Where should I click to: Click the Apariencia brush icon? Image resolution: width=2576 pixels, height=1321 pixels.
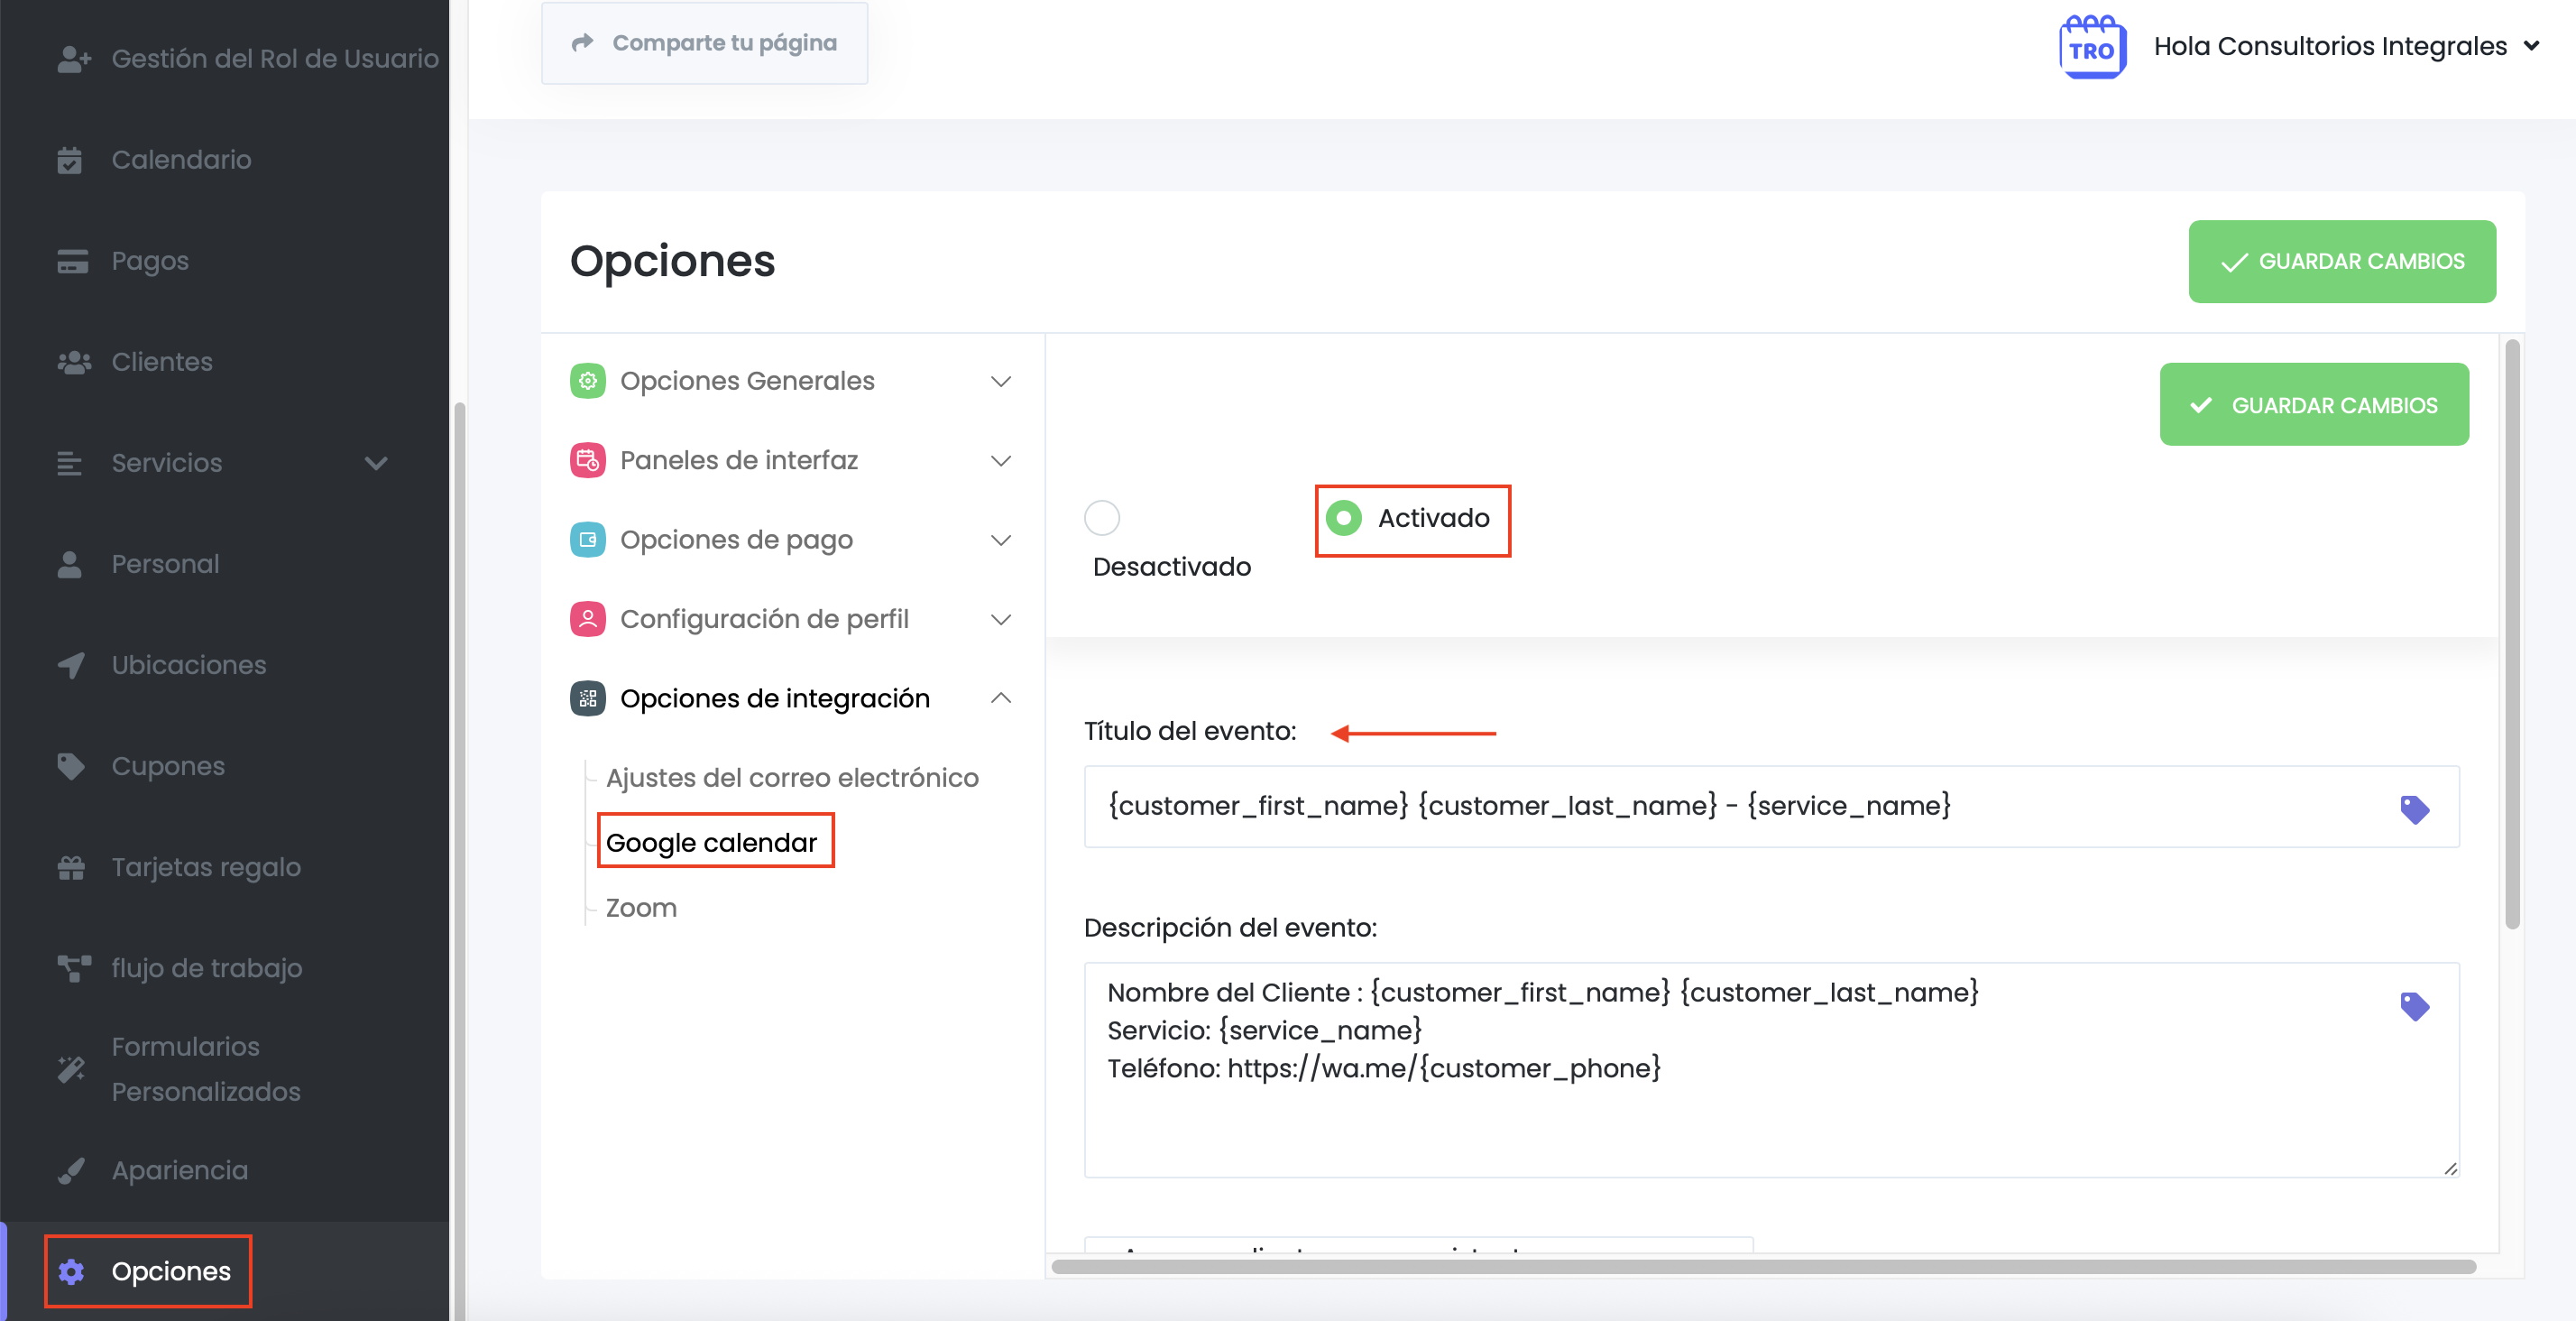coord(70,1171)
